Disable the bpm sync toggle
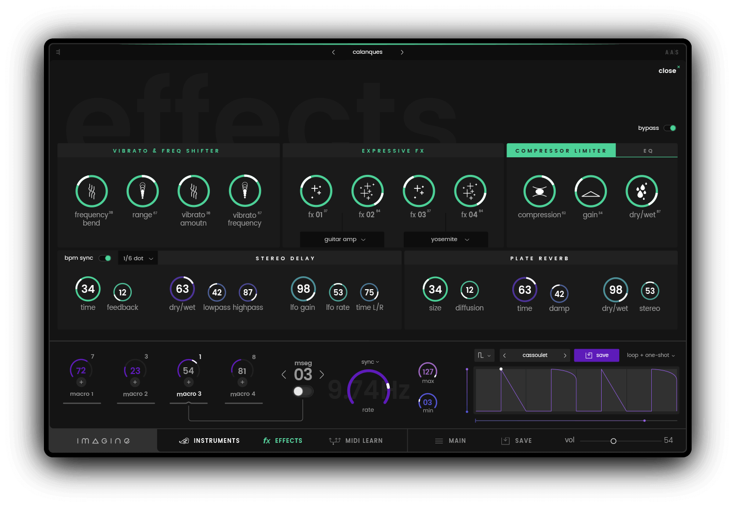This screenshot has height=507, width=734. tap(105, 258)
